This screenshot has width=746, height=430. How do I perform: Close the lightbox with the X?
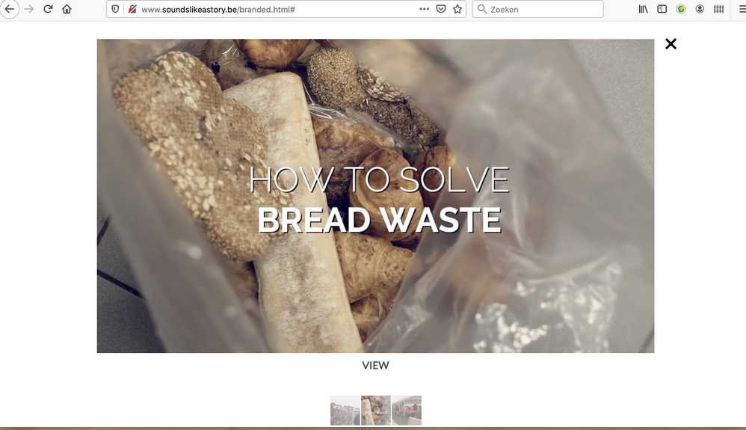(x=671, y=44)
